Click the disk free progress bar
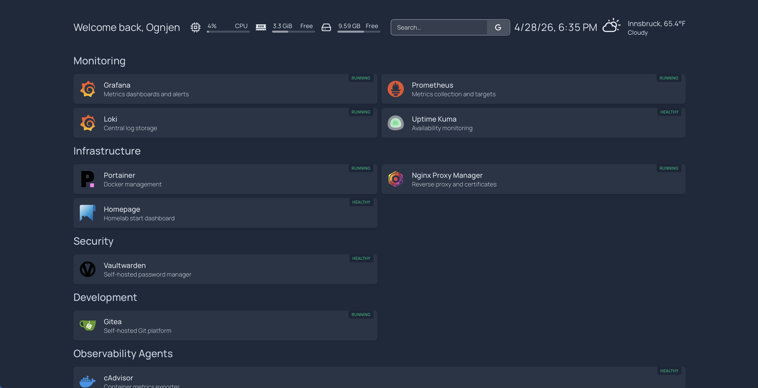 point(359,32)
